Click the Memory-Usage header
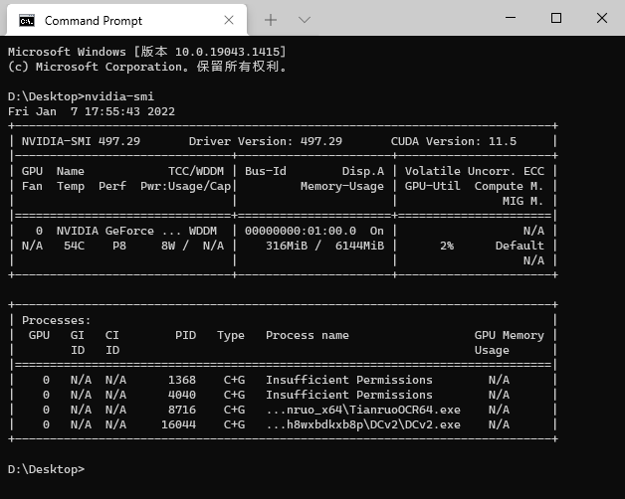The height and width of the screenshot is (499, 625). coord(342,186)
